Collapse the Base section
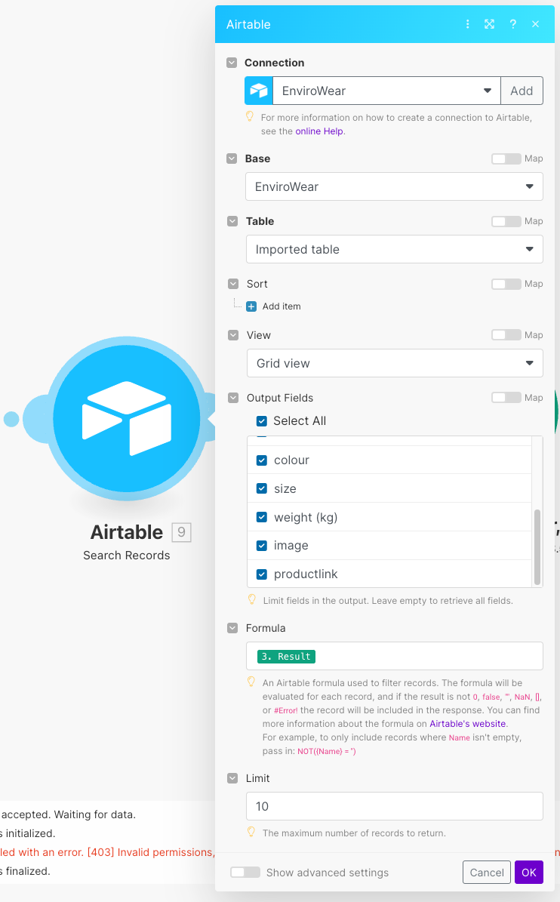 pyautogui.click(x=232, y=159)
